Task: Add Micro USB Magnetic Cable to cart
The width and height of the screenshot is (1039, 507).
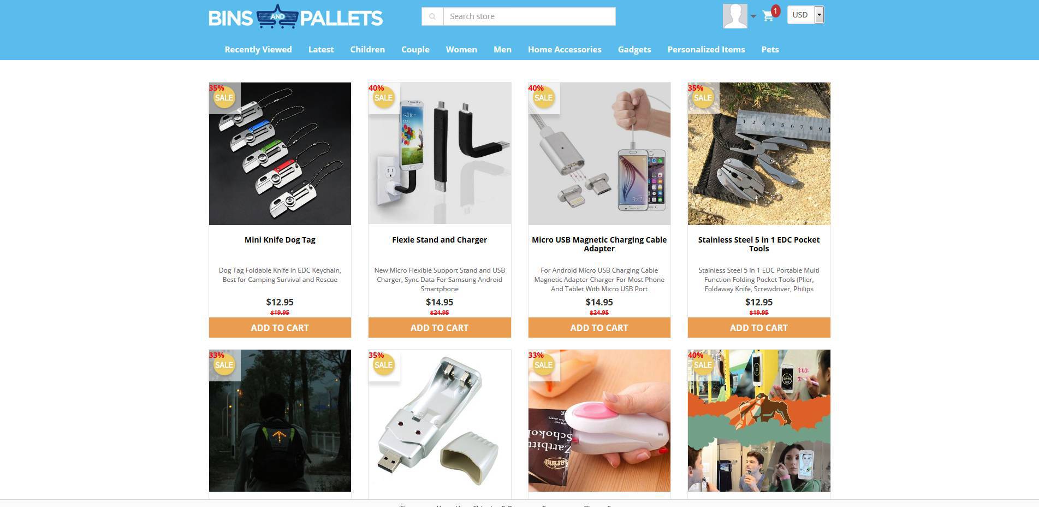Action: pyautogui.click(x=599, y=328)
